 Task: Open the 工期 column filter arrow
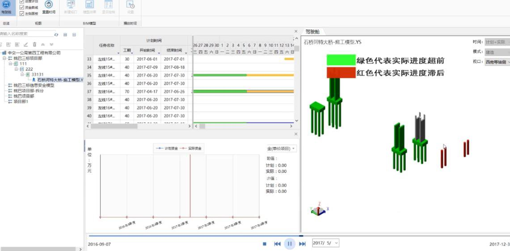(x=132, y=52)
